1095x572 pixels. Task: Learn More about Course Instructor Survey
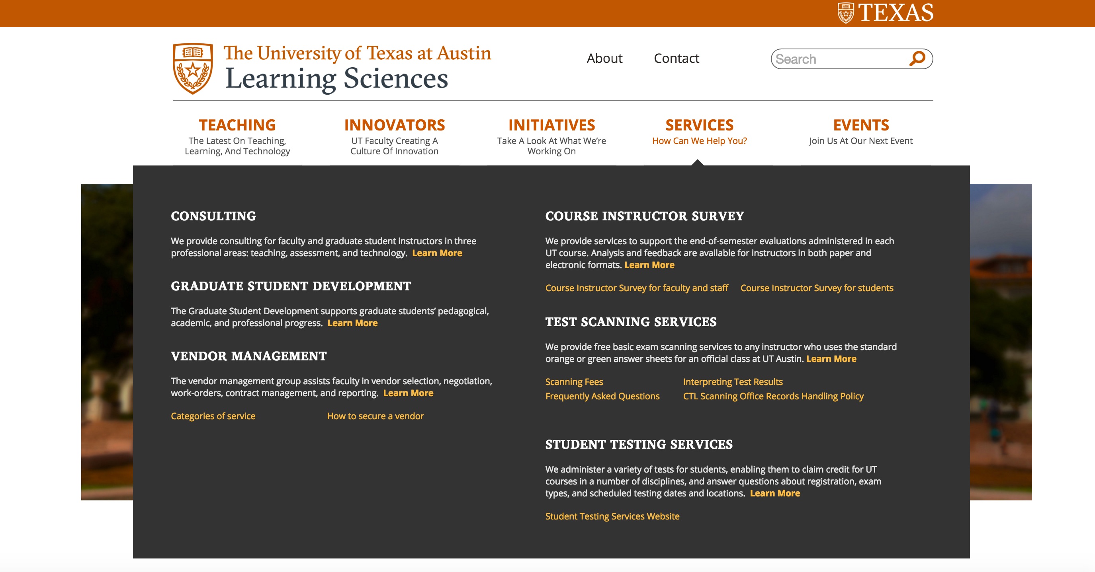click(x=649, y=265)
